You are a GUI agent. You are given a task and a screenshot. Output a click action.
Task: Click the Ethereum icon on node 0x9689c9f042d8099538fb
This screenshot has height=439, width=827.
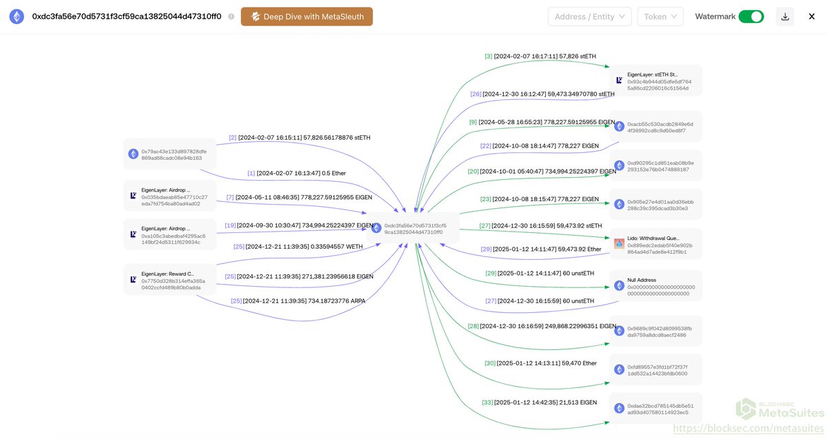(619, 331)
